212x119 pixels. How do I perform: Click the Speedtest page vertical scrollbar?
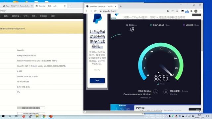click(202, 36)
